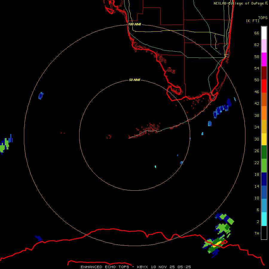Click the 18 legend value

[257, 175]
